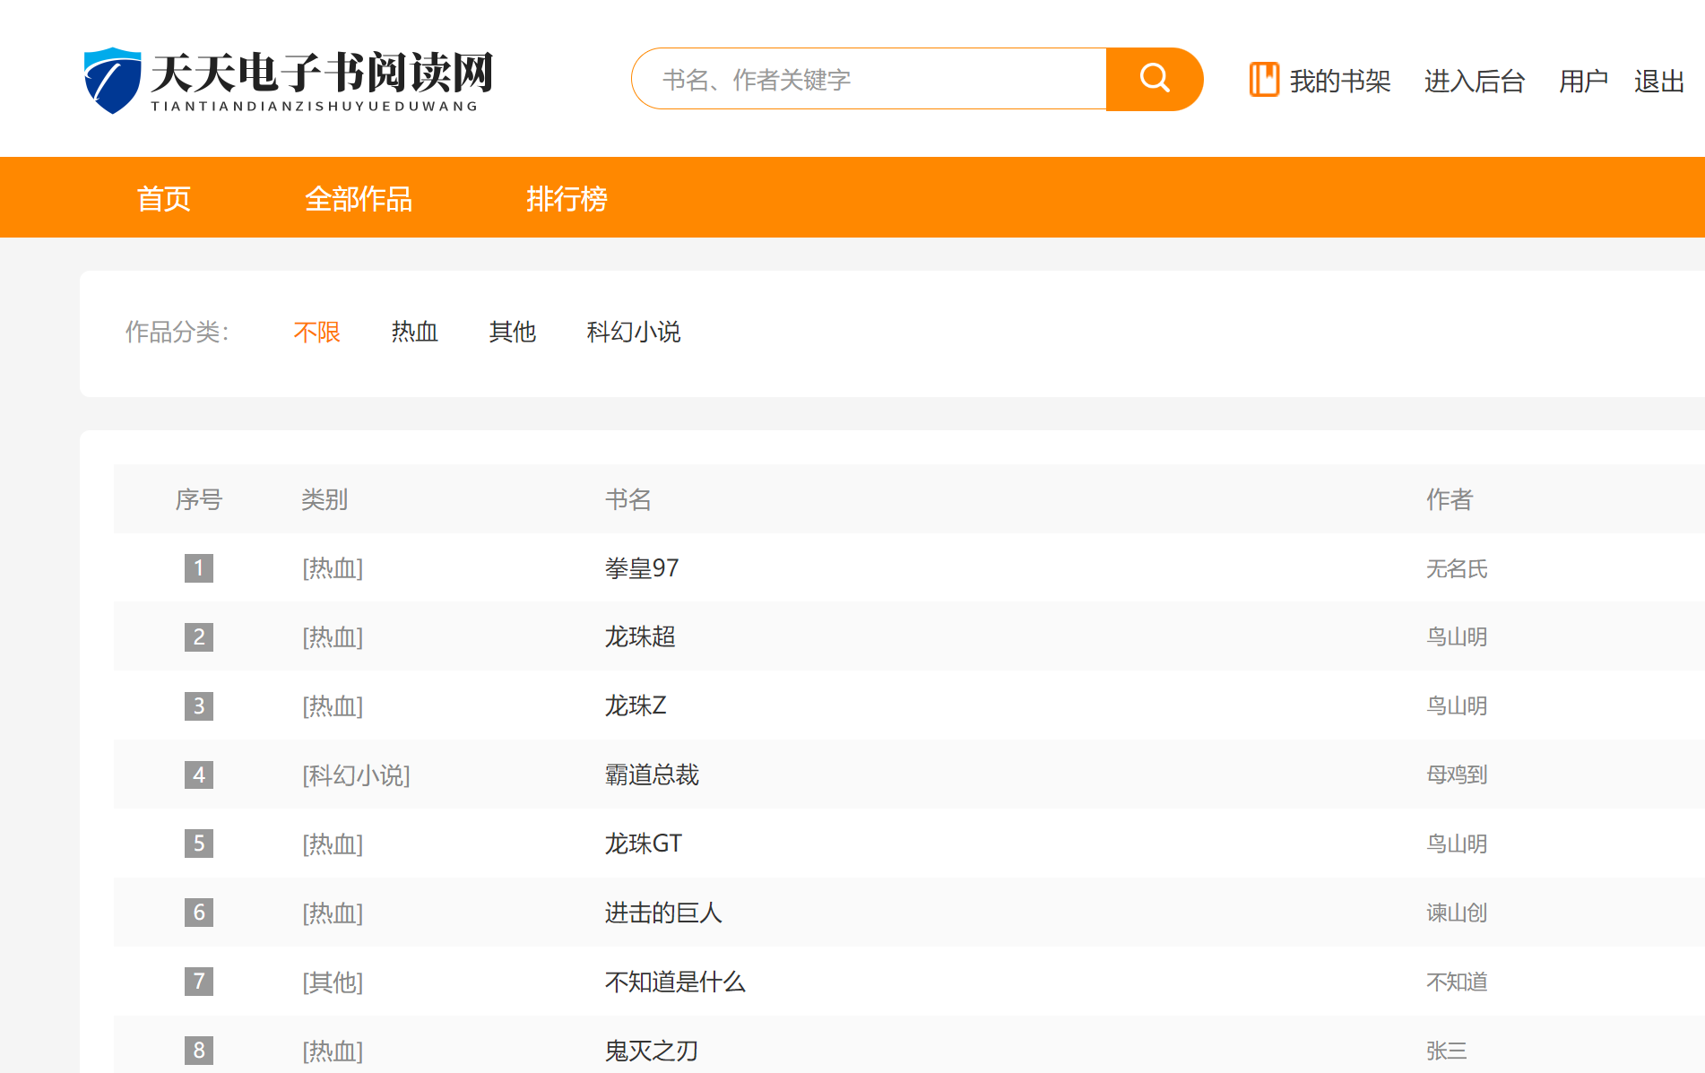Go to 进入后台 admin link
Image resolution: width=1705 pixels, height=1073 pixels.
1474,82
